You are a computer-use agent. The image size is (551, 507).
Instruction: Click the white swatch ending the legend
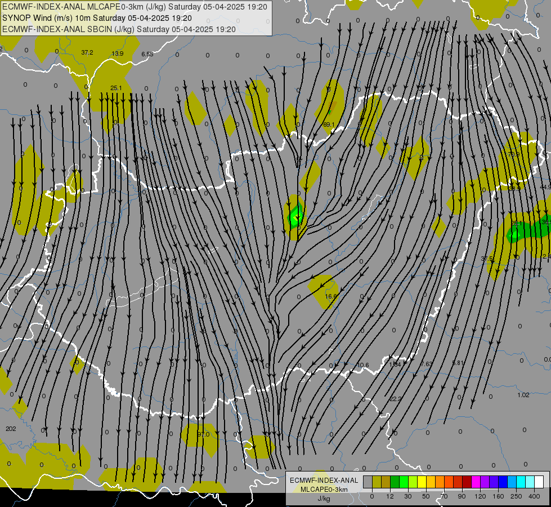tap(539, 482)
